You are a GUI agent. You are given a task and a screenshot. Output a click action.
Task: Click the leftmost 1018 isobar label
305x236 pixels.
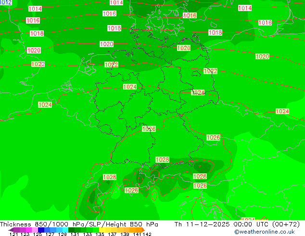click(37, 34)
